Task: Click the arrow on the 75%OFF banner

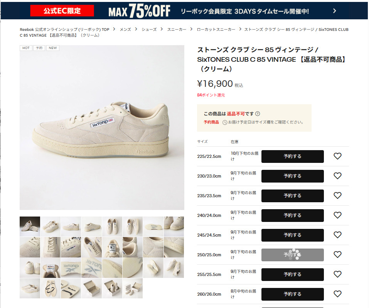Action: [x=335, y=11]
